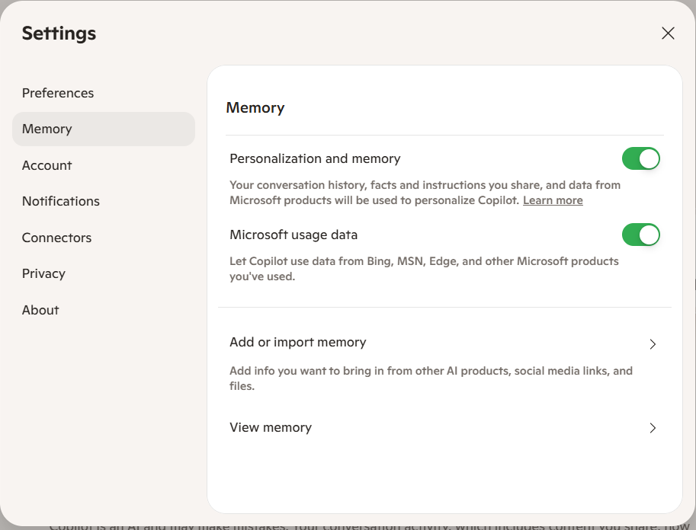Select the Memory settings section
Image resolution: width=696 pixels, height=530 pixels.
pyautogui.click(x=103, y=129)
